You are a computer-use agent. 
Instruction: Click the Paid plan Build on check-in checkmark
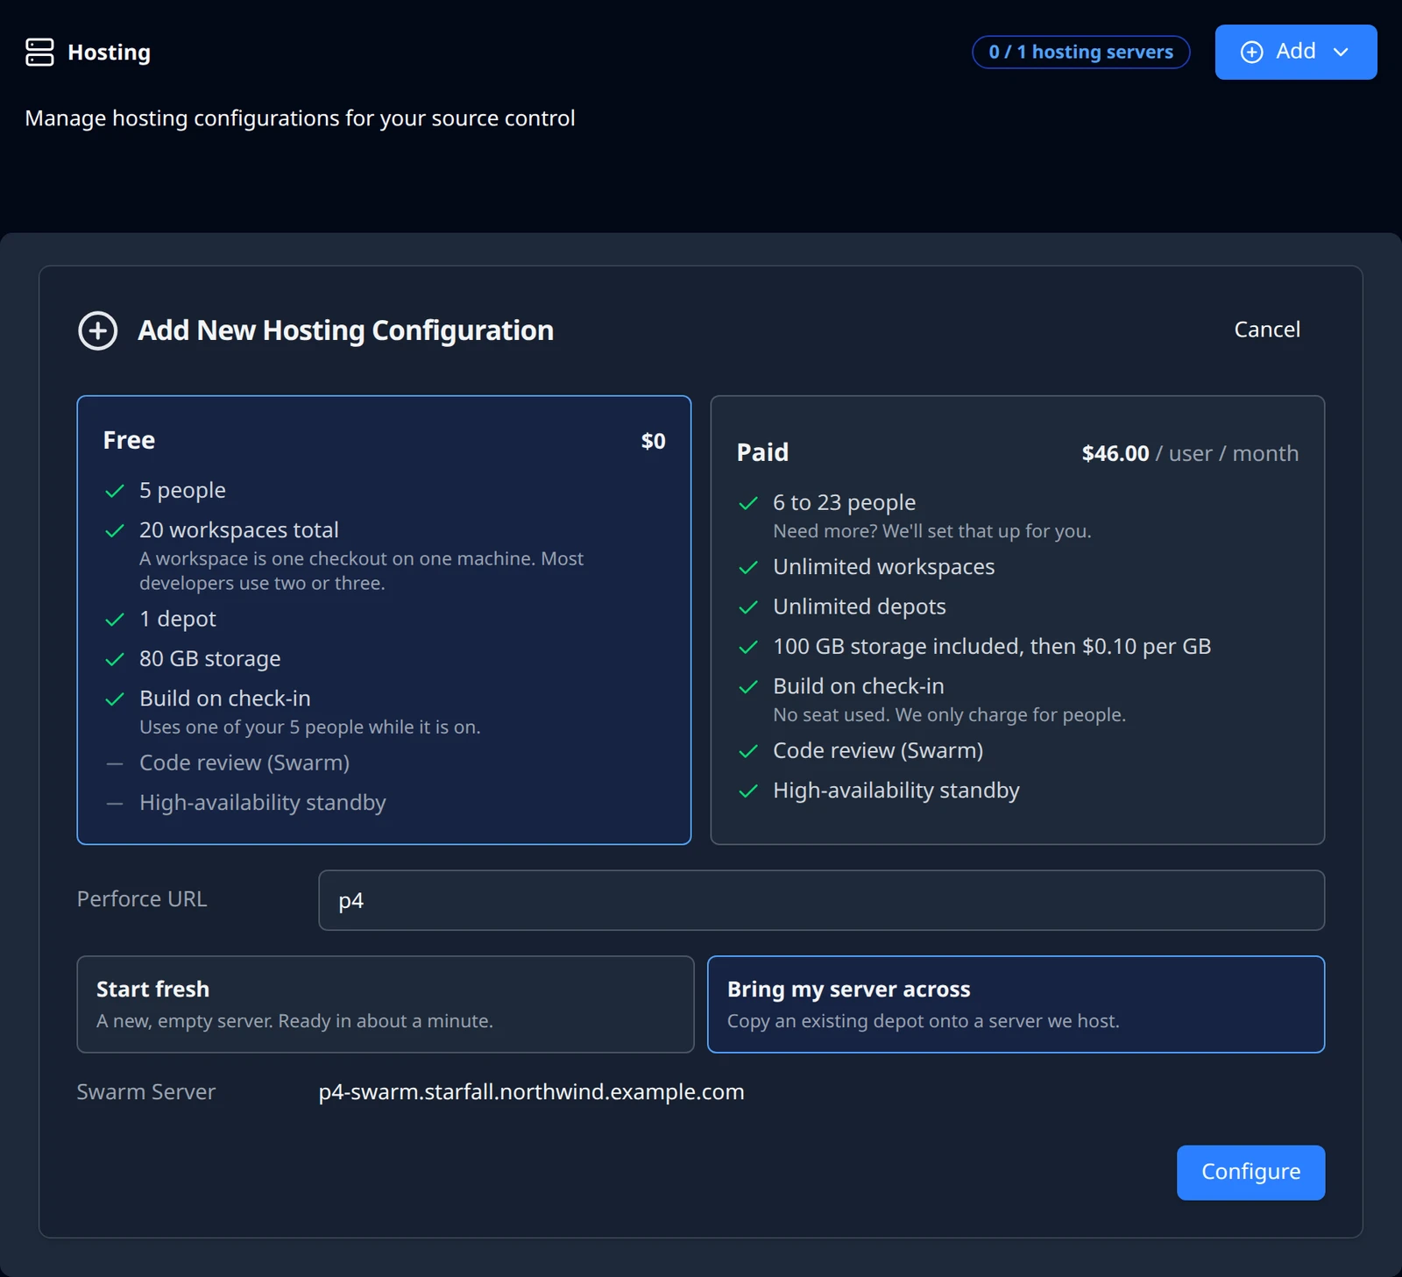tap(748, 687)
